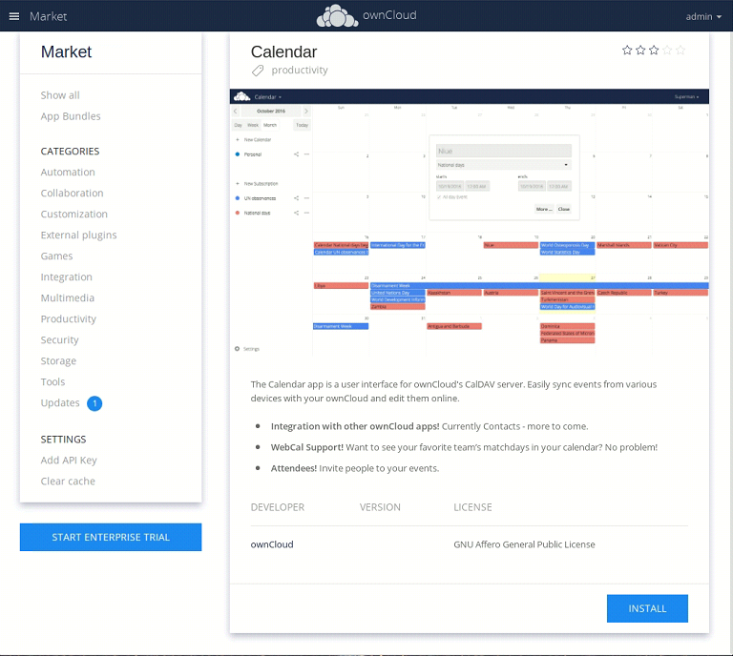Rate Calendar app two stars
The width and height of the screenshot is (733, 656).
pos(640,50)
